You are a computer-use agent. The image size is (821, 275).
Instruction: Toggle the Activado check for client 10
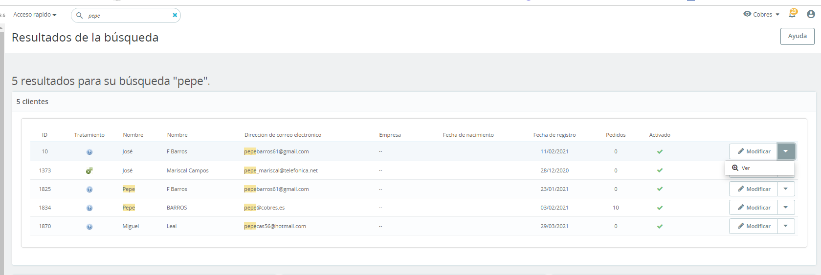(x=660, y=151)
